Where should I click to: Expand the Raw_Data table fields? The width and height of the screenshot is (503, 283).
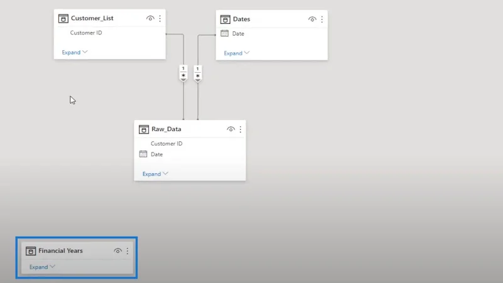click(155, 174)
